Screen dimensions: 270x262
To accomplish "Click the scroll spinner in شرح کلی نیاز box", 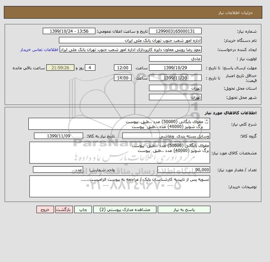I will (x=207, y=122).
